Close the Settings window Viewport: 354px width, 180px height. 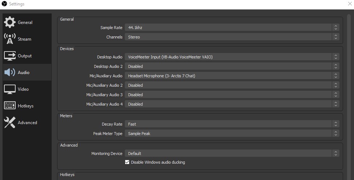pos(350,4)
